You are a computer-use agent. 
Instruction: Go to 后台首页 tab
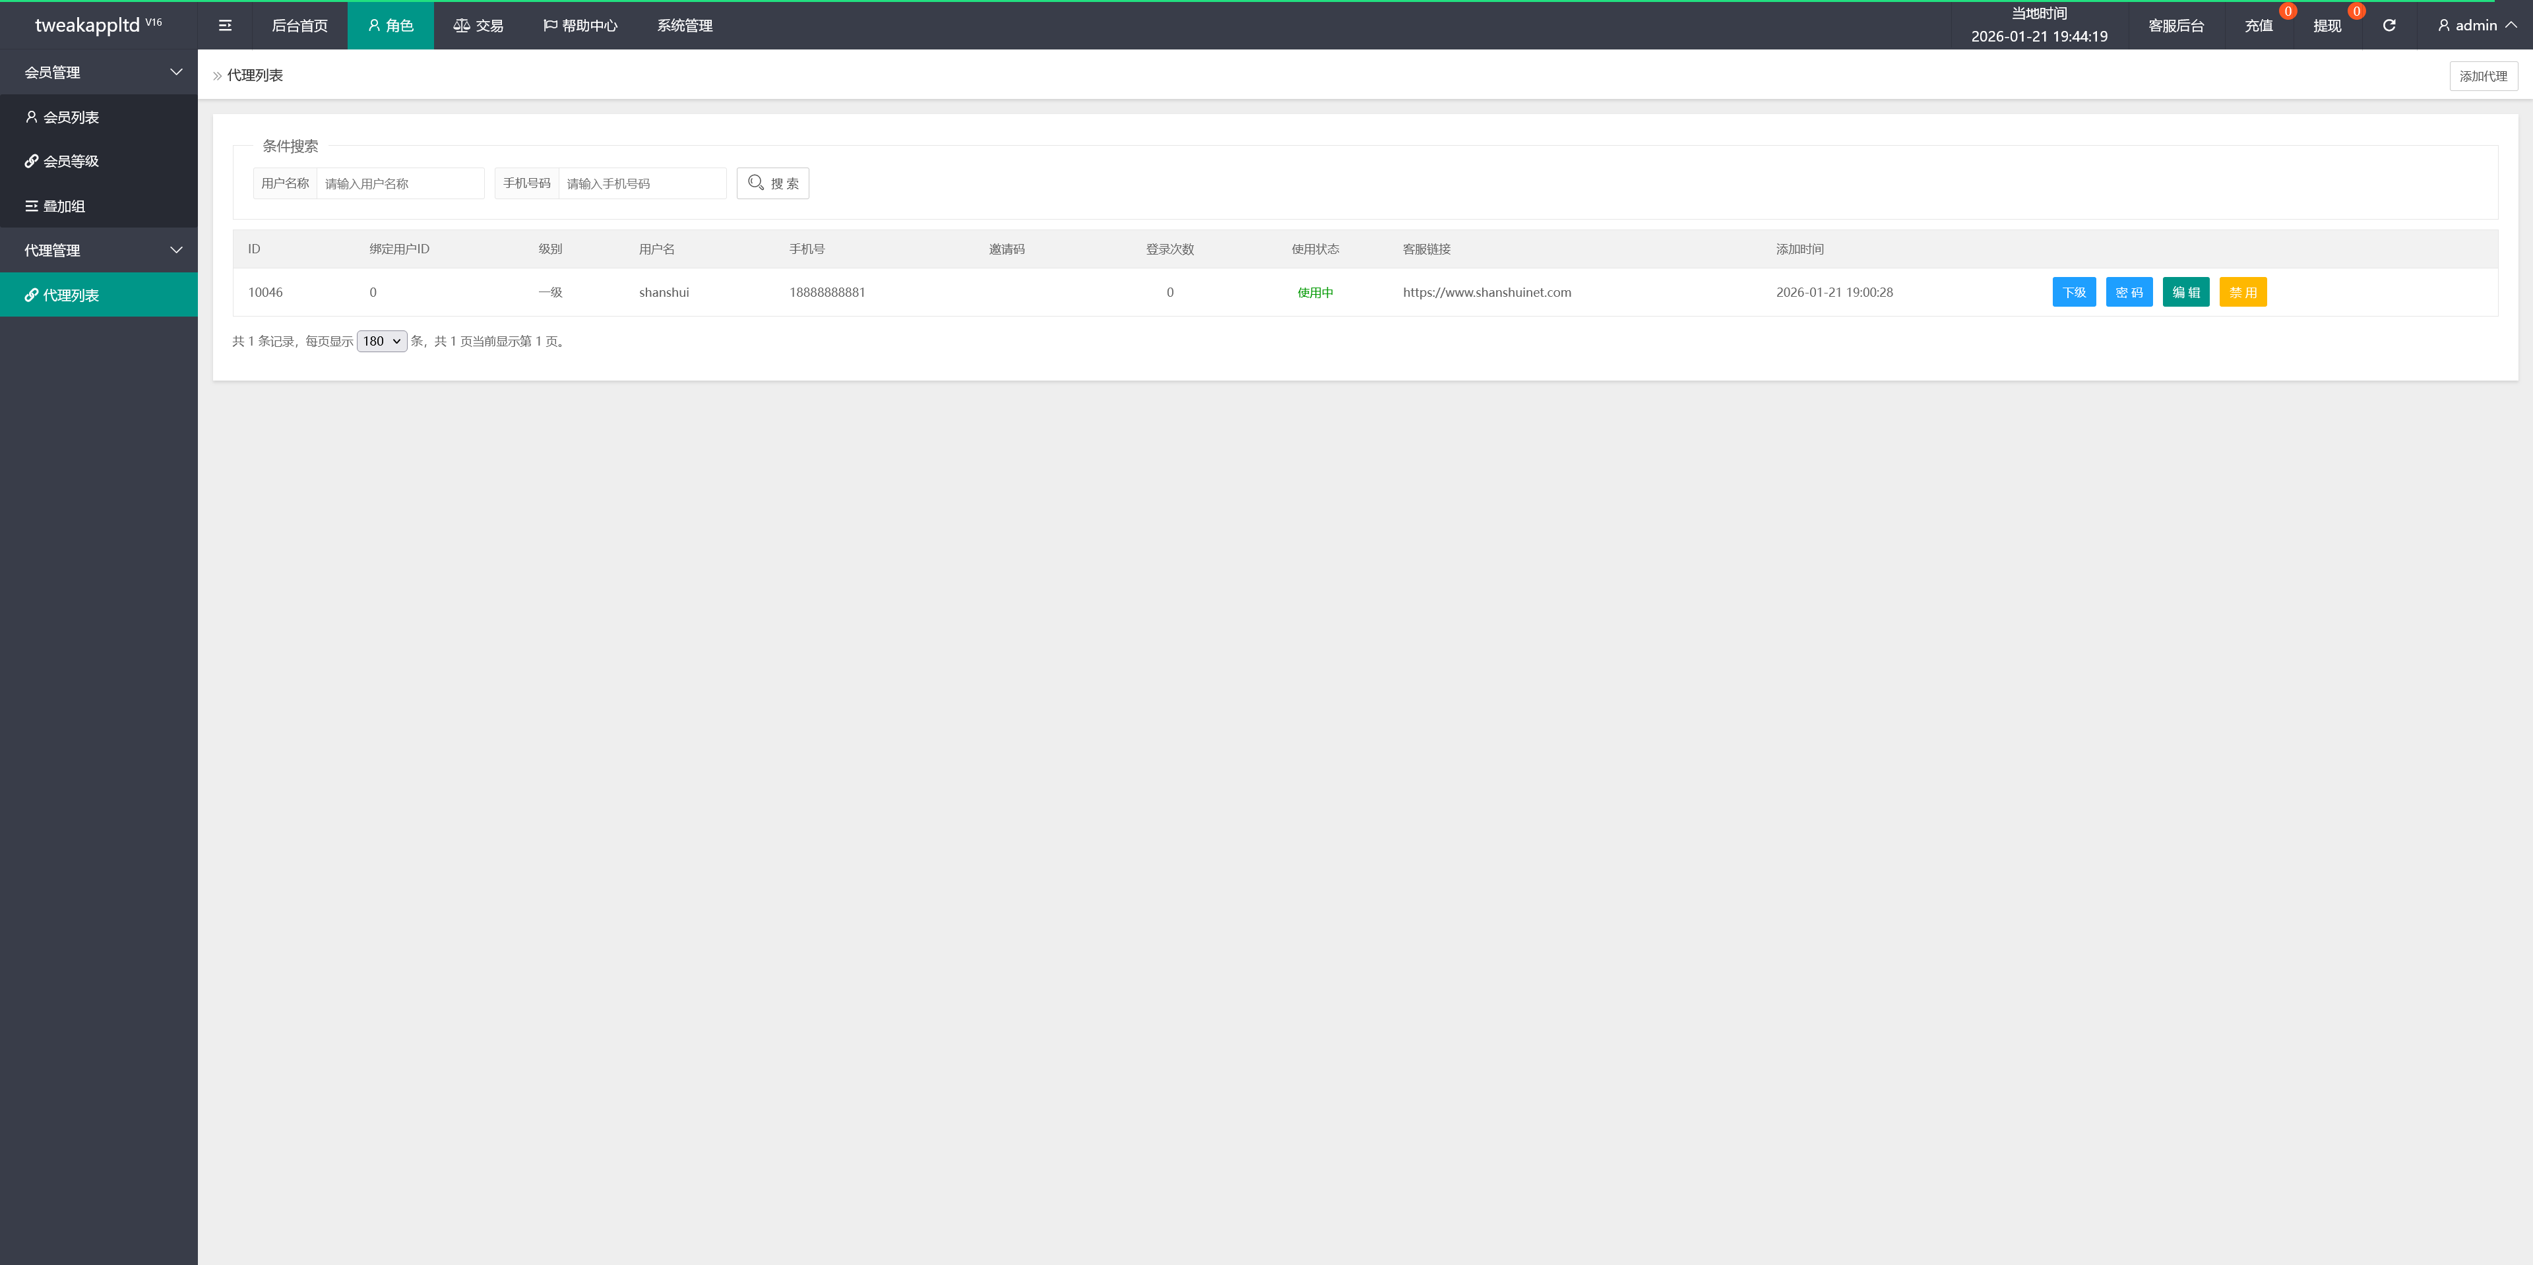(300, 26)
